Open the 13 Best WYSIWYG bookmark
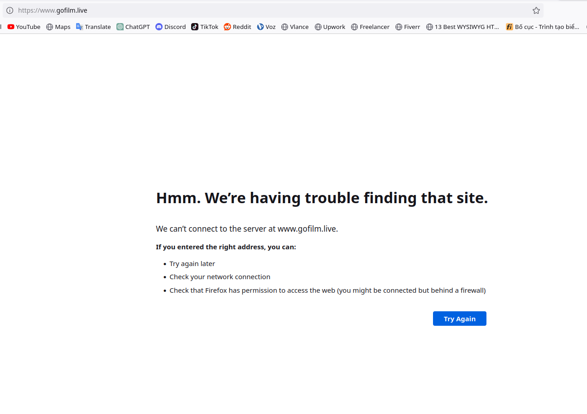587x414 pixels. (x=462, y=27)
